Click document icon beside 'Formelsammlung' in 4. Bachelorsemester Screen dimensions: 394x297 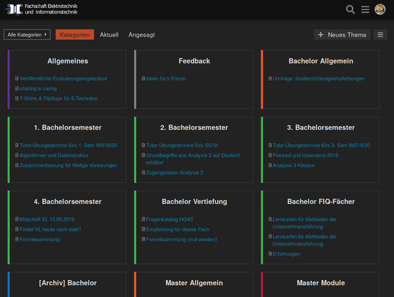(x=16, y=240)
